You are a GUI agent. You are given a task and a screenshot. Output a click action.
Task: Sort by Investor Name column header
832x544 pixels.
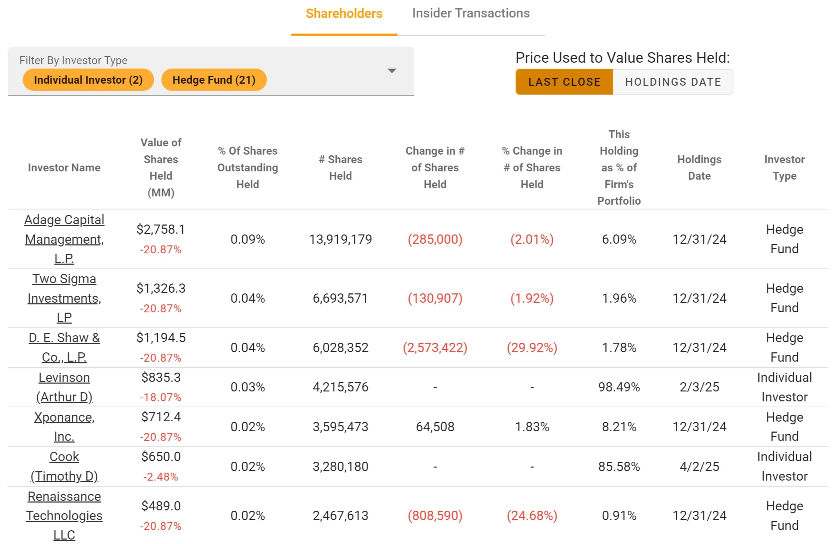[64, 168]
